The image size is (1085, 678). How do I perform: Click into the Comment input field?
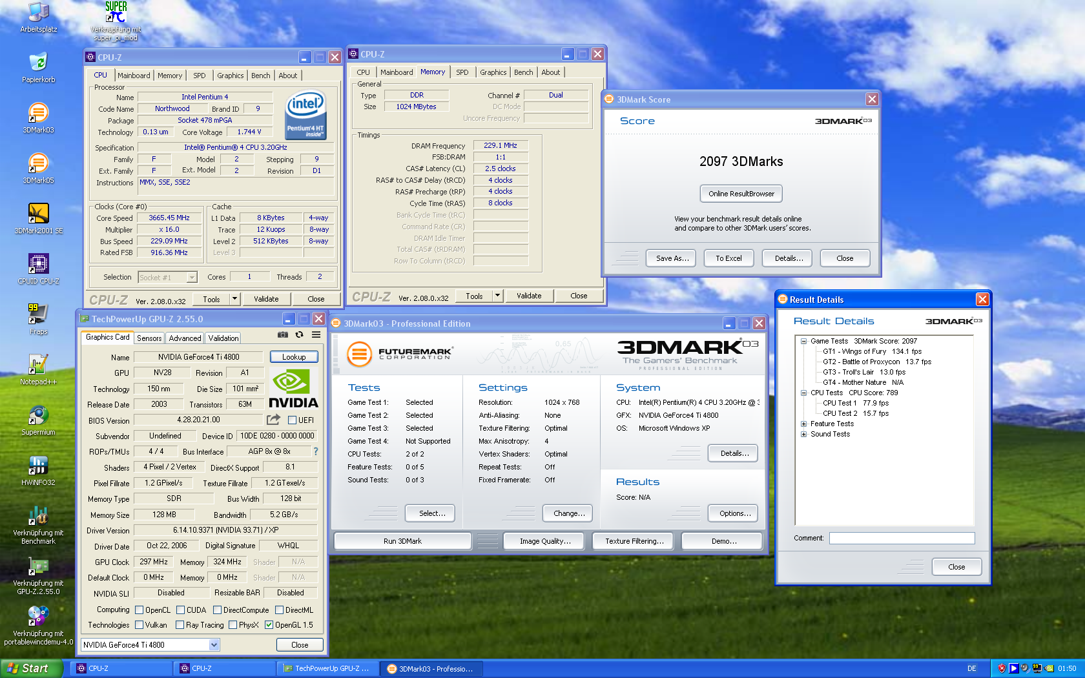coord(902,538)
